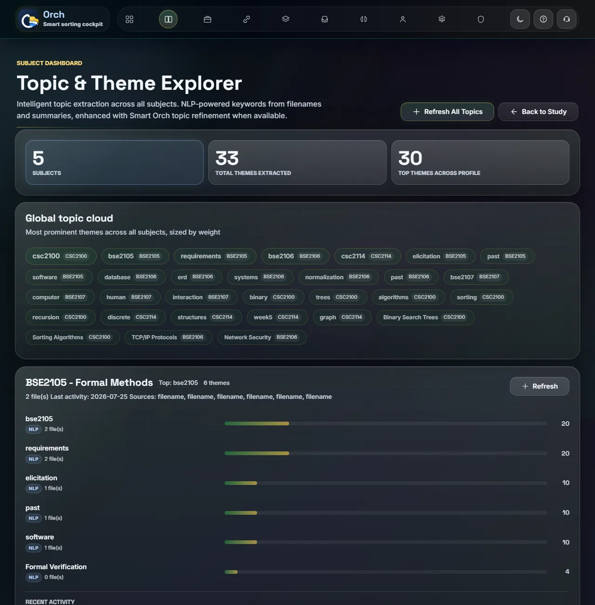Open the settings gear icon in navbar
The height and width of the screenshot is (605, 595).
click(442, 19)
